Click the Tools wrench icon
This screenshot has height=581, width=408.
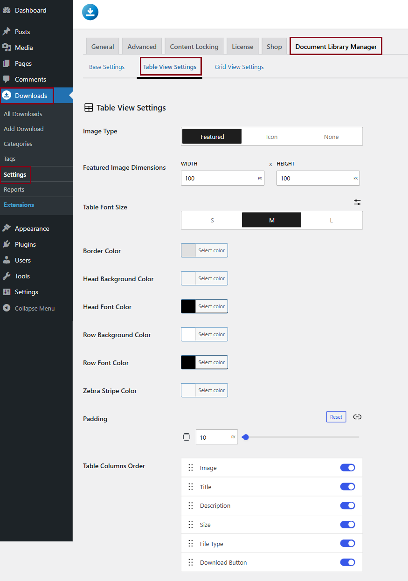click(x=7, y=276)
